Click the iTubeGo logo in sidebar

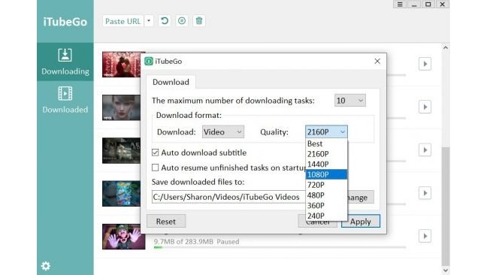click(65, 22)
